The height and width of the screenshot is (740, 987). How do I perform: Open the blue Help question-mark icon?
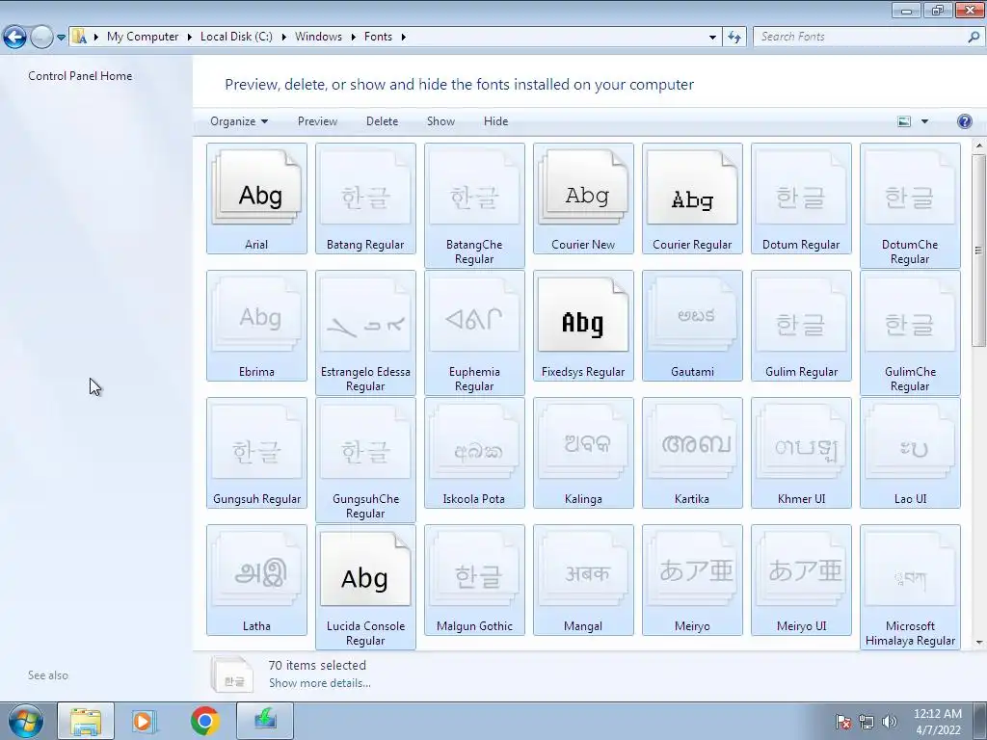click(964, 121)
